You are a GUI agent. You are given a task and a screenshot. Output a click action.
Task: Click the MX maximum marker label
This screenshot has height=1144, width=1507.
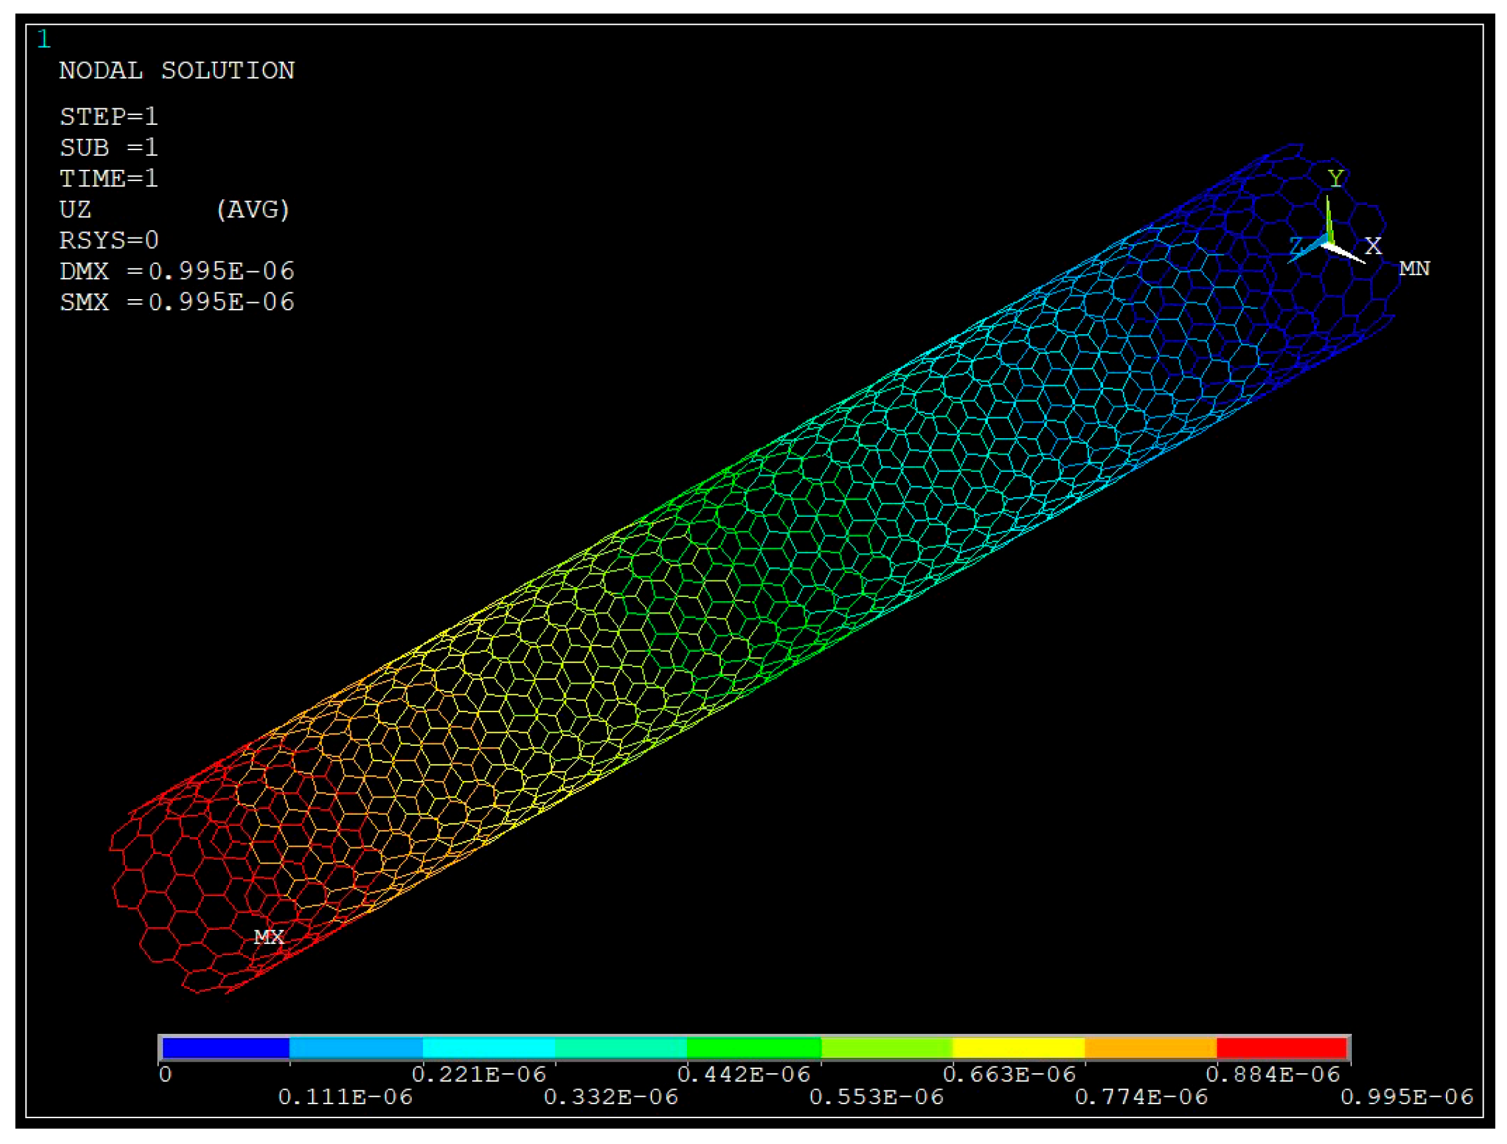coord(268,938)
